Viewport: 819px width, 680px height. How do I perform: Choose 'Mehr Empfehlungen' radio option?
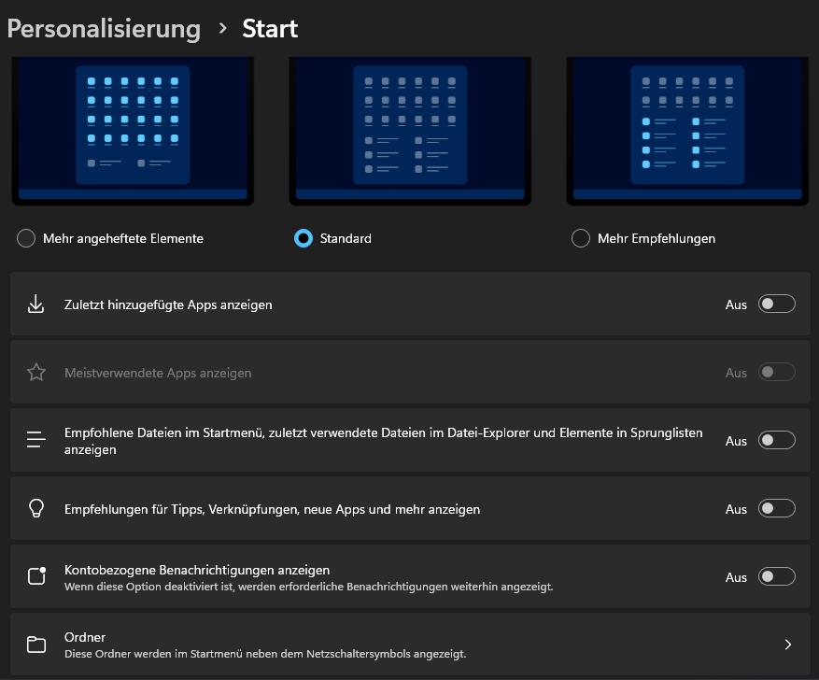click(581, 238)
